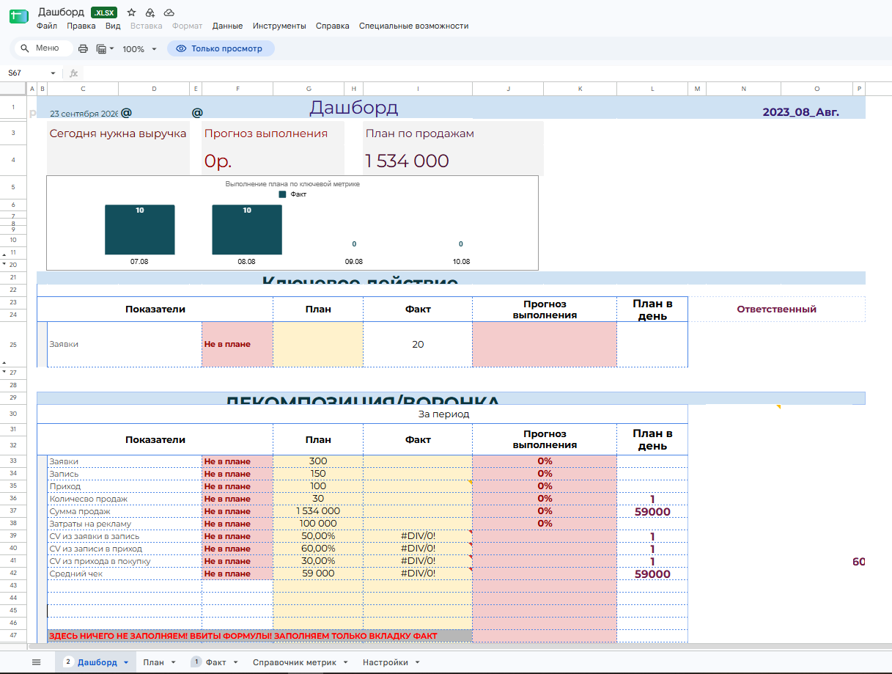This screenshot has height=674, width=892.
Task: Click the all-sheets hamburger icon
Action: (x=36, y=662)
